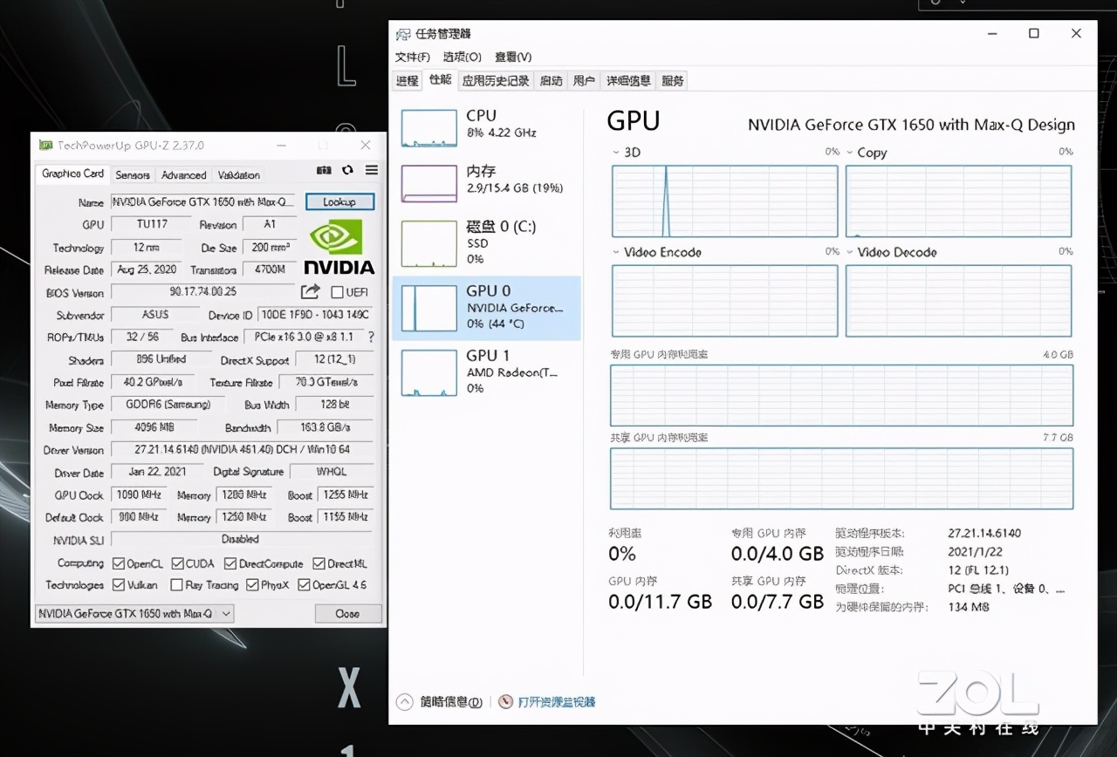Screen dimensions: 1117x757
Task: Click GPU-Z Name field
Action: click(203, 201)
